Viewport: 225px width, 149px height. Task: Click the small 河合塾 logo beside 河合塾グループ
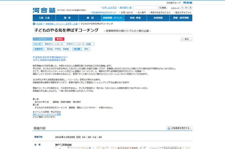point(187,2)
